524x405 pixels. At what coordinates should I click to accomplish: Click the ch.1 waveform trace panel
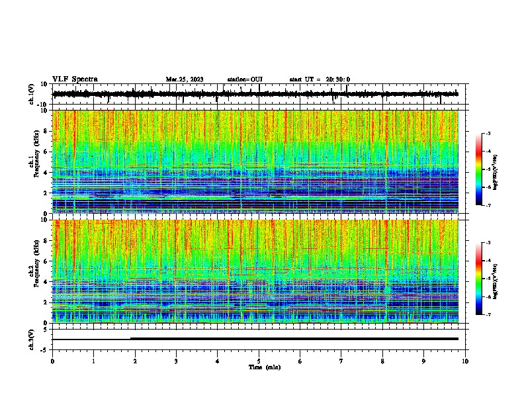pyautogui.click(x=260, y=94)
